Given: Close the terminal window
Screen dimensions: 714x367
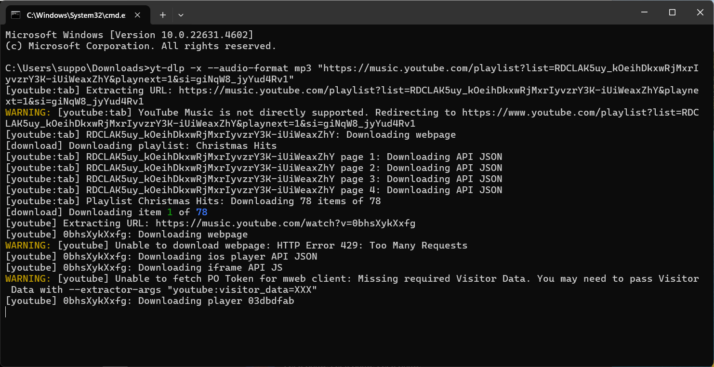Looking at the screenshot, I should [x=700, y=13].
